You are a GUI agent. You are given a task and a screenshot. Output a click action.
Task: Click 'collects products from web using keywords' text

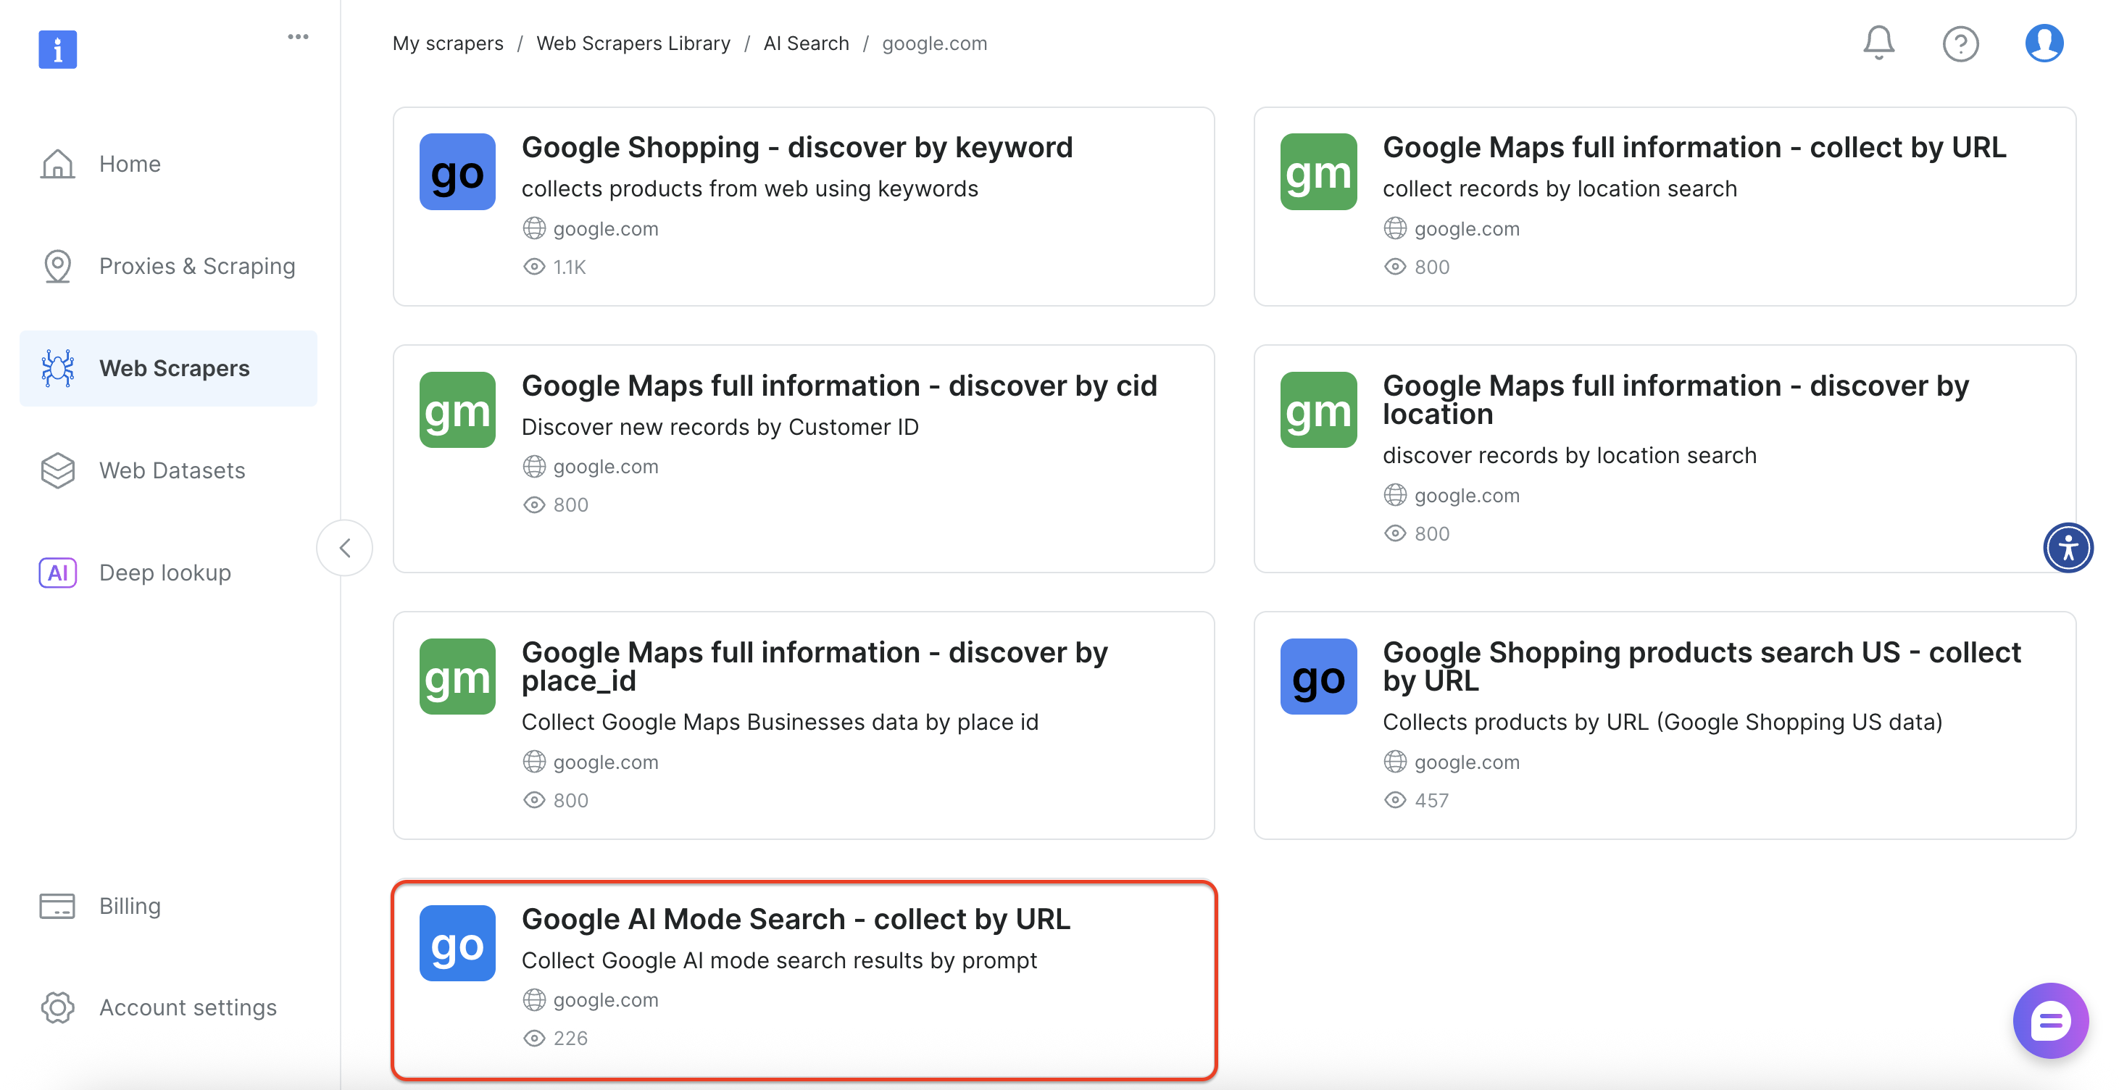pyautogui.click(x=749, y=188)
